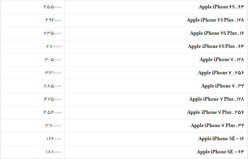This screenshot has height=159, width=248.
Task: Open the Apple iPhone SE 64 entry
Action: click(220, 152)
